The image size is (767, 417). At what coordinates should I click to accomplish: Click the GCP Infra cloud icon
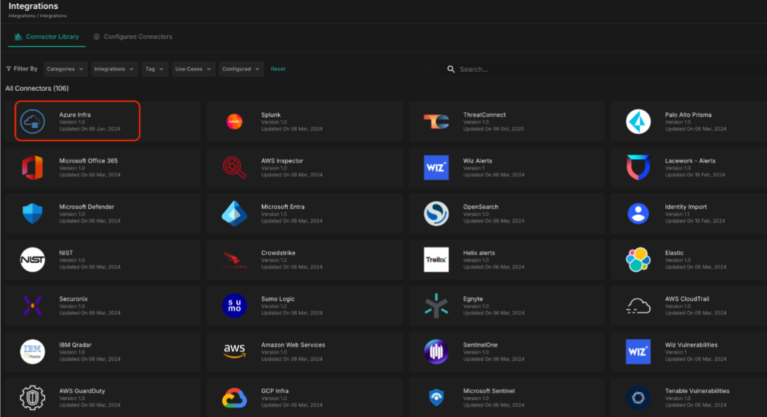234,398
